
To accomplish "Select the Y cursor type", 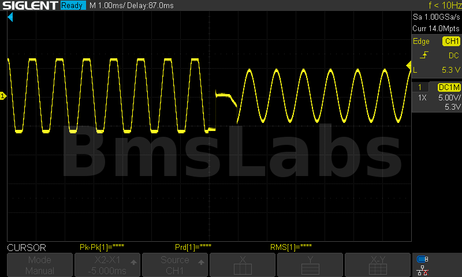I will [310, 265].
